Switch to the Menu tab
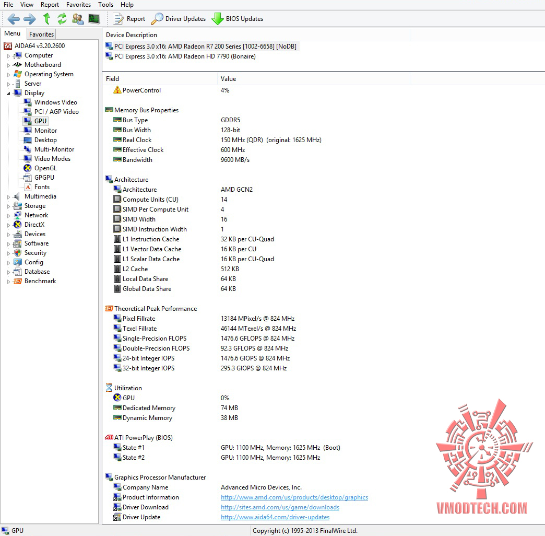 tap(13, 33)
